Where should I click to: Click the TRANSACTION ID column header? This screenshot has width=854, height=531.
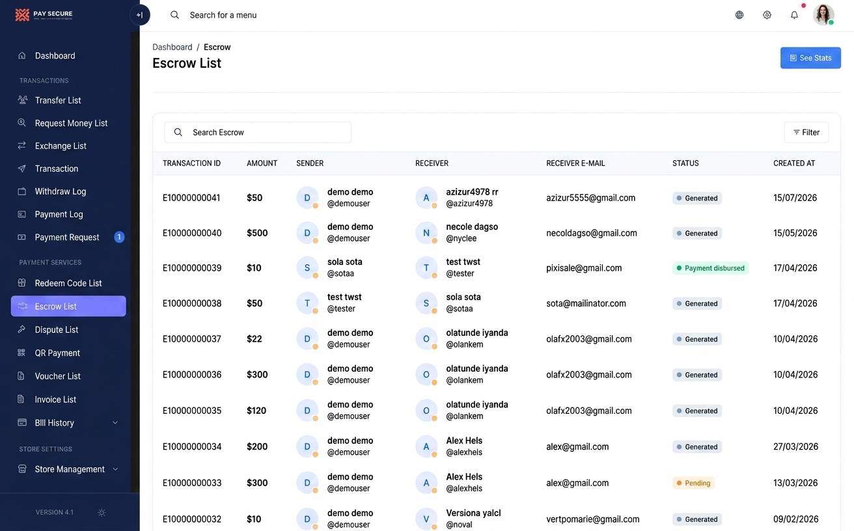click(191, 163)
